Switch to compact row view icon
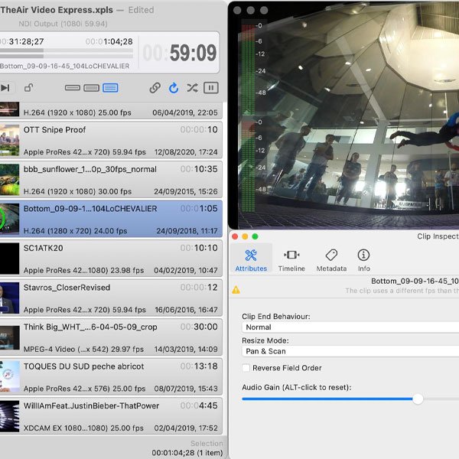The image size is (459, 459). (x=73, y=88)
